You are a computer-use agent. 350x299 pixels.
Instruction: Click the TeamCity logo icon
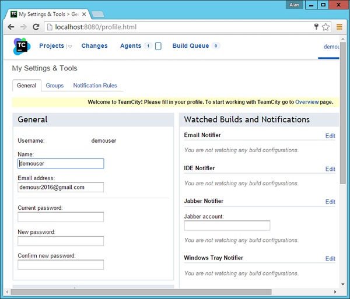tap(22, 46)
